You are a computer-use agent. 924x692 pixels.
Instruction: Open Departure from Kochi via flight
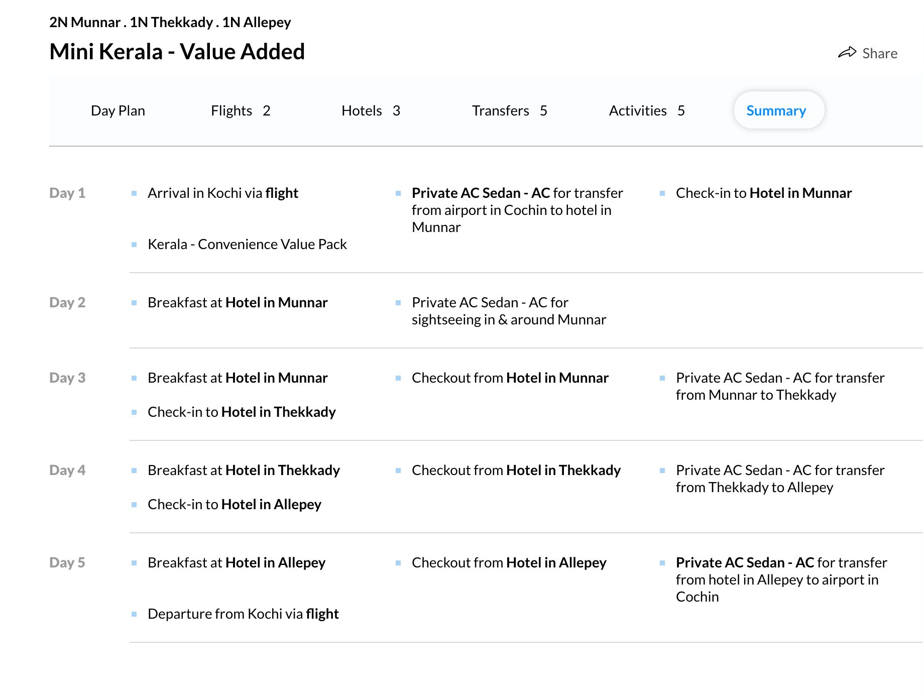click(243, 614)
